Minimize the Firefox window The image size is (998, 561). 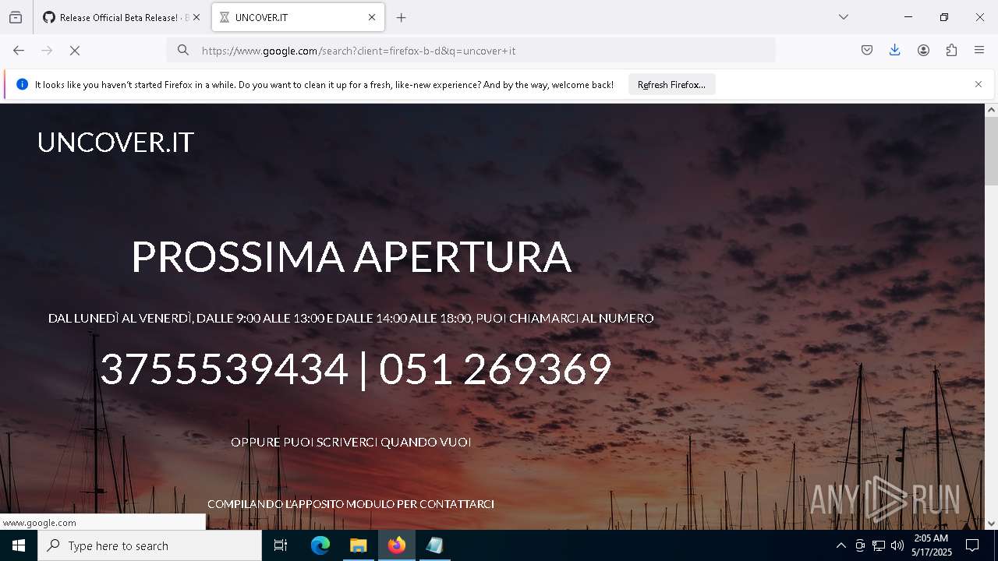908,17
